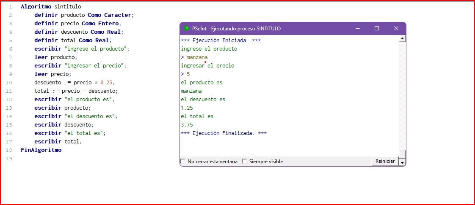
Task: Click line number 10 in the editor gutter
Action: coord(9,83)
